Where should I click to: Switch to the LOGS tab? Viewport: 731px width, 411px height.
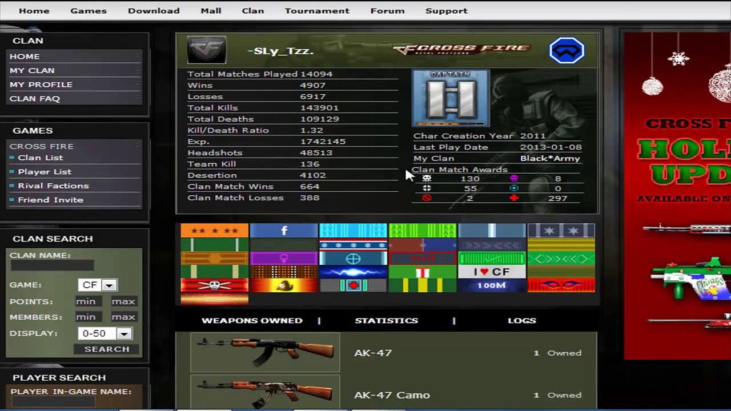pos(522,321)
